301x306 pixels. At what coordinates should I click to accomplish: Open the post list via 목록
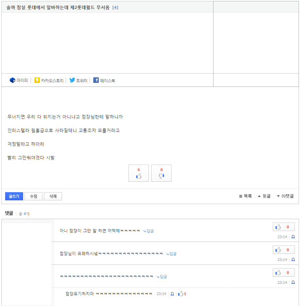pyautogui.click(x=245, y=196)
